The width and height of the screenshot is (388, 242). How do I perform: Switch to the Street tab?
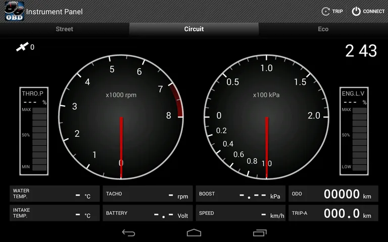(64, 29)
